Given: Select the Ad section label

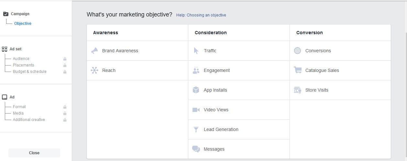Looking at the screenshot, I should point(12,97).
